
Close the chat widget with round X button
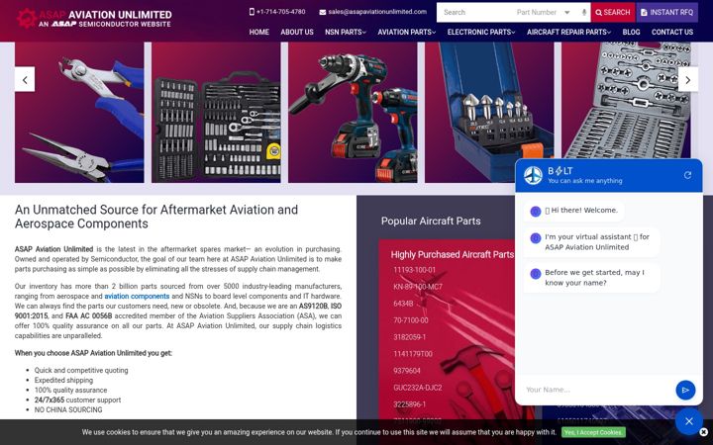pyautogui.click(x=689, y=421)
